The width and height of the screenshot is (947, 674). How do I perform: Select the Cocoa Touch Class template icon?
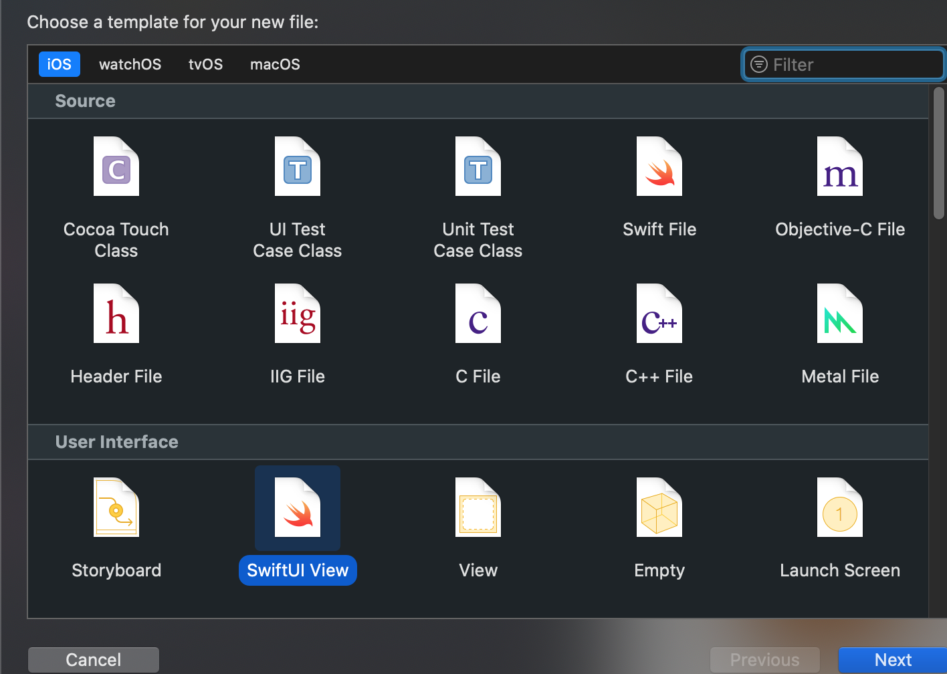click(116, 166)
